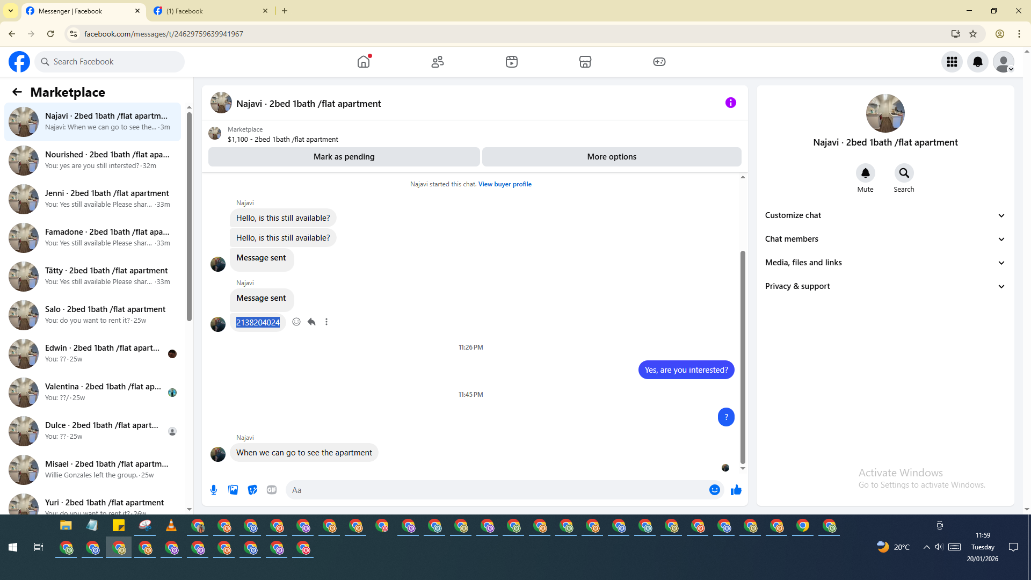Reply to the 2138204024 message
Image resolution: width=1031 pixels, height=580 pixels.
(x=311, y=322)
